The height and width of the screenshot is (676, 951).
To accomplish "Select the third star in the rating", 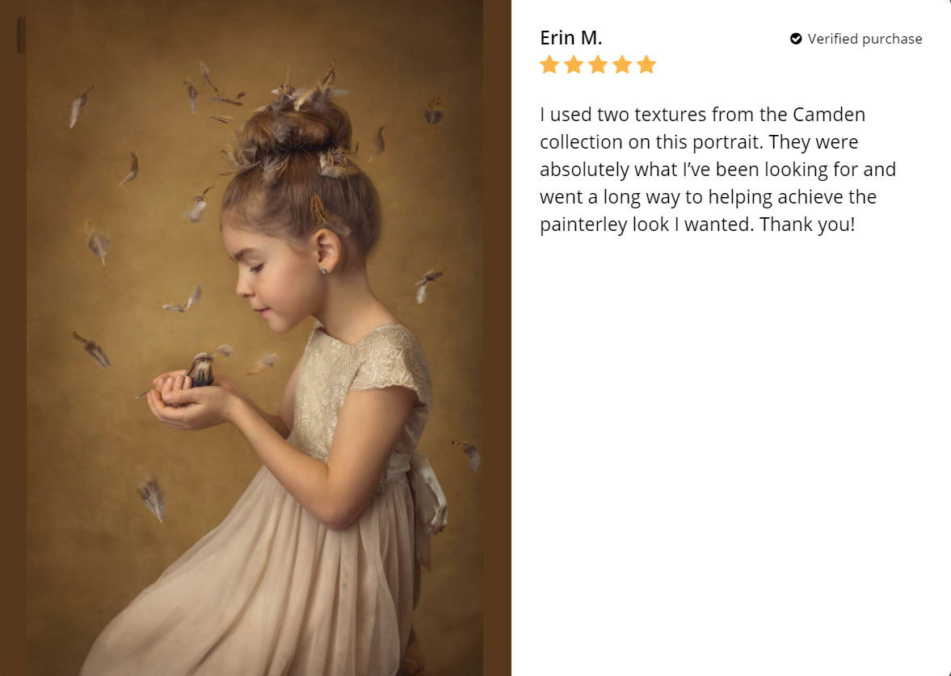I will click(x=598, y=65).
